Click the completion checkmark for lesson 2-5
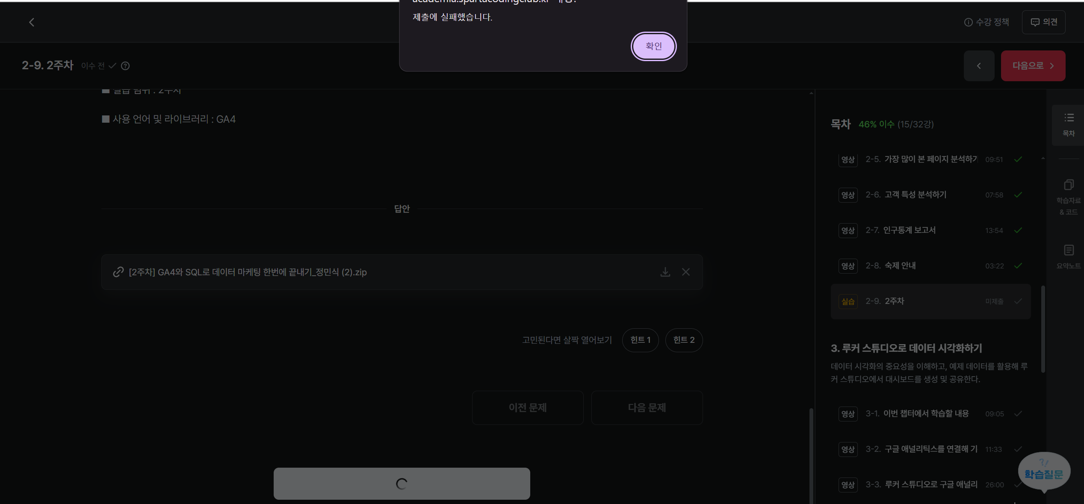 [1018, 159]
